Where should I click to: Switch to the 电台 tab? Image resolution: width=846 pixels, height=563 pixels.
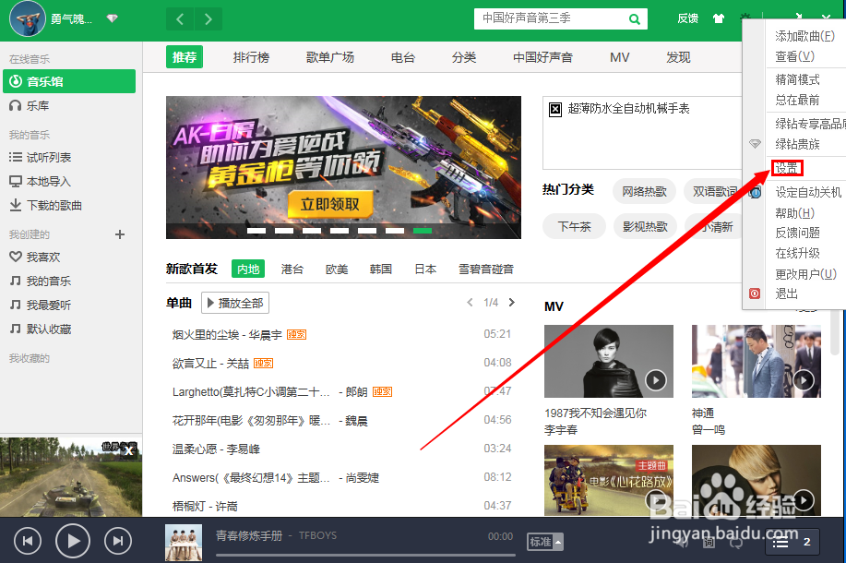(402, 57)
